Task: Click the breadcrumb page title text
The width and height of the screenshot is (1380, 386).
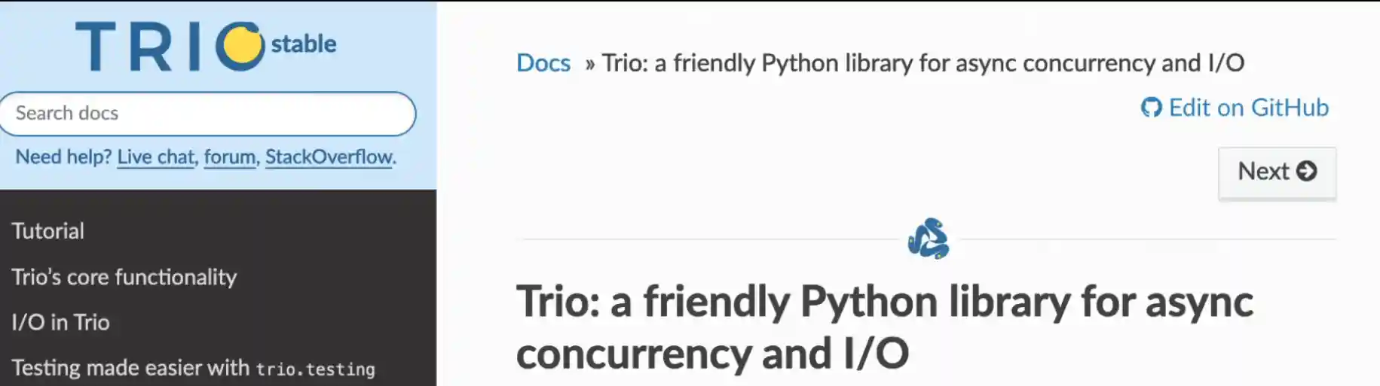Action: coord(923,62)
